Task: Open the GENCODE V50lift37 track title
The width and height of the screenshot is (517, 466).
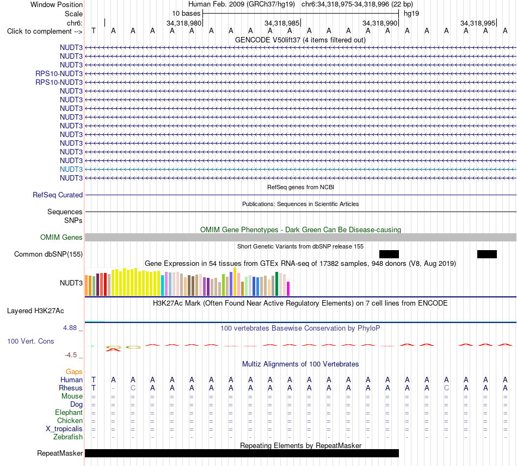Action: [300, 40]
